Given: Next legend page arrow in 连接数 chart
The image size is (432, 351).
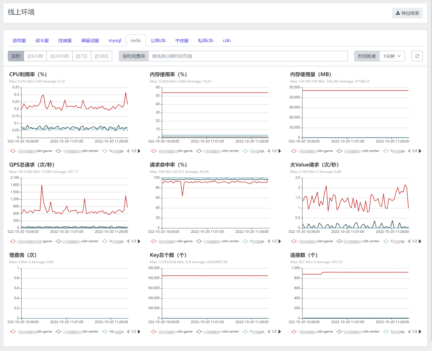Looking at the screenshot, I should click(420, 331).
